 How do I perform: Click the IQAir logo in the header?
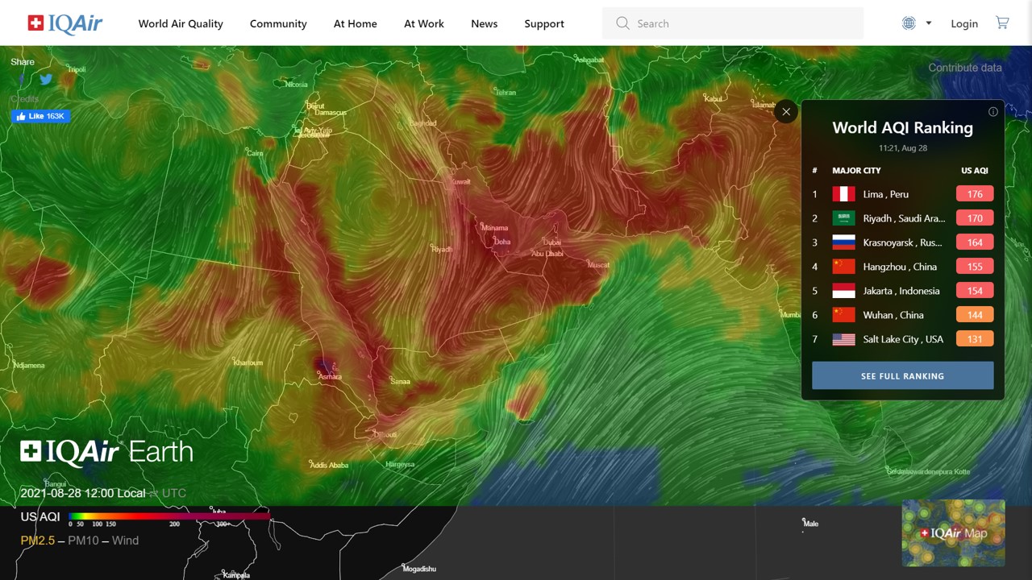64,23
